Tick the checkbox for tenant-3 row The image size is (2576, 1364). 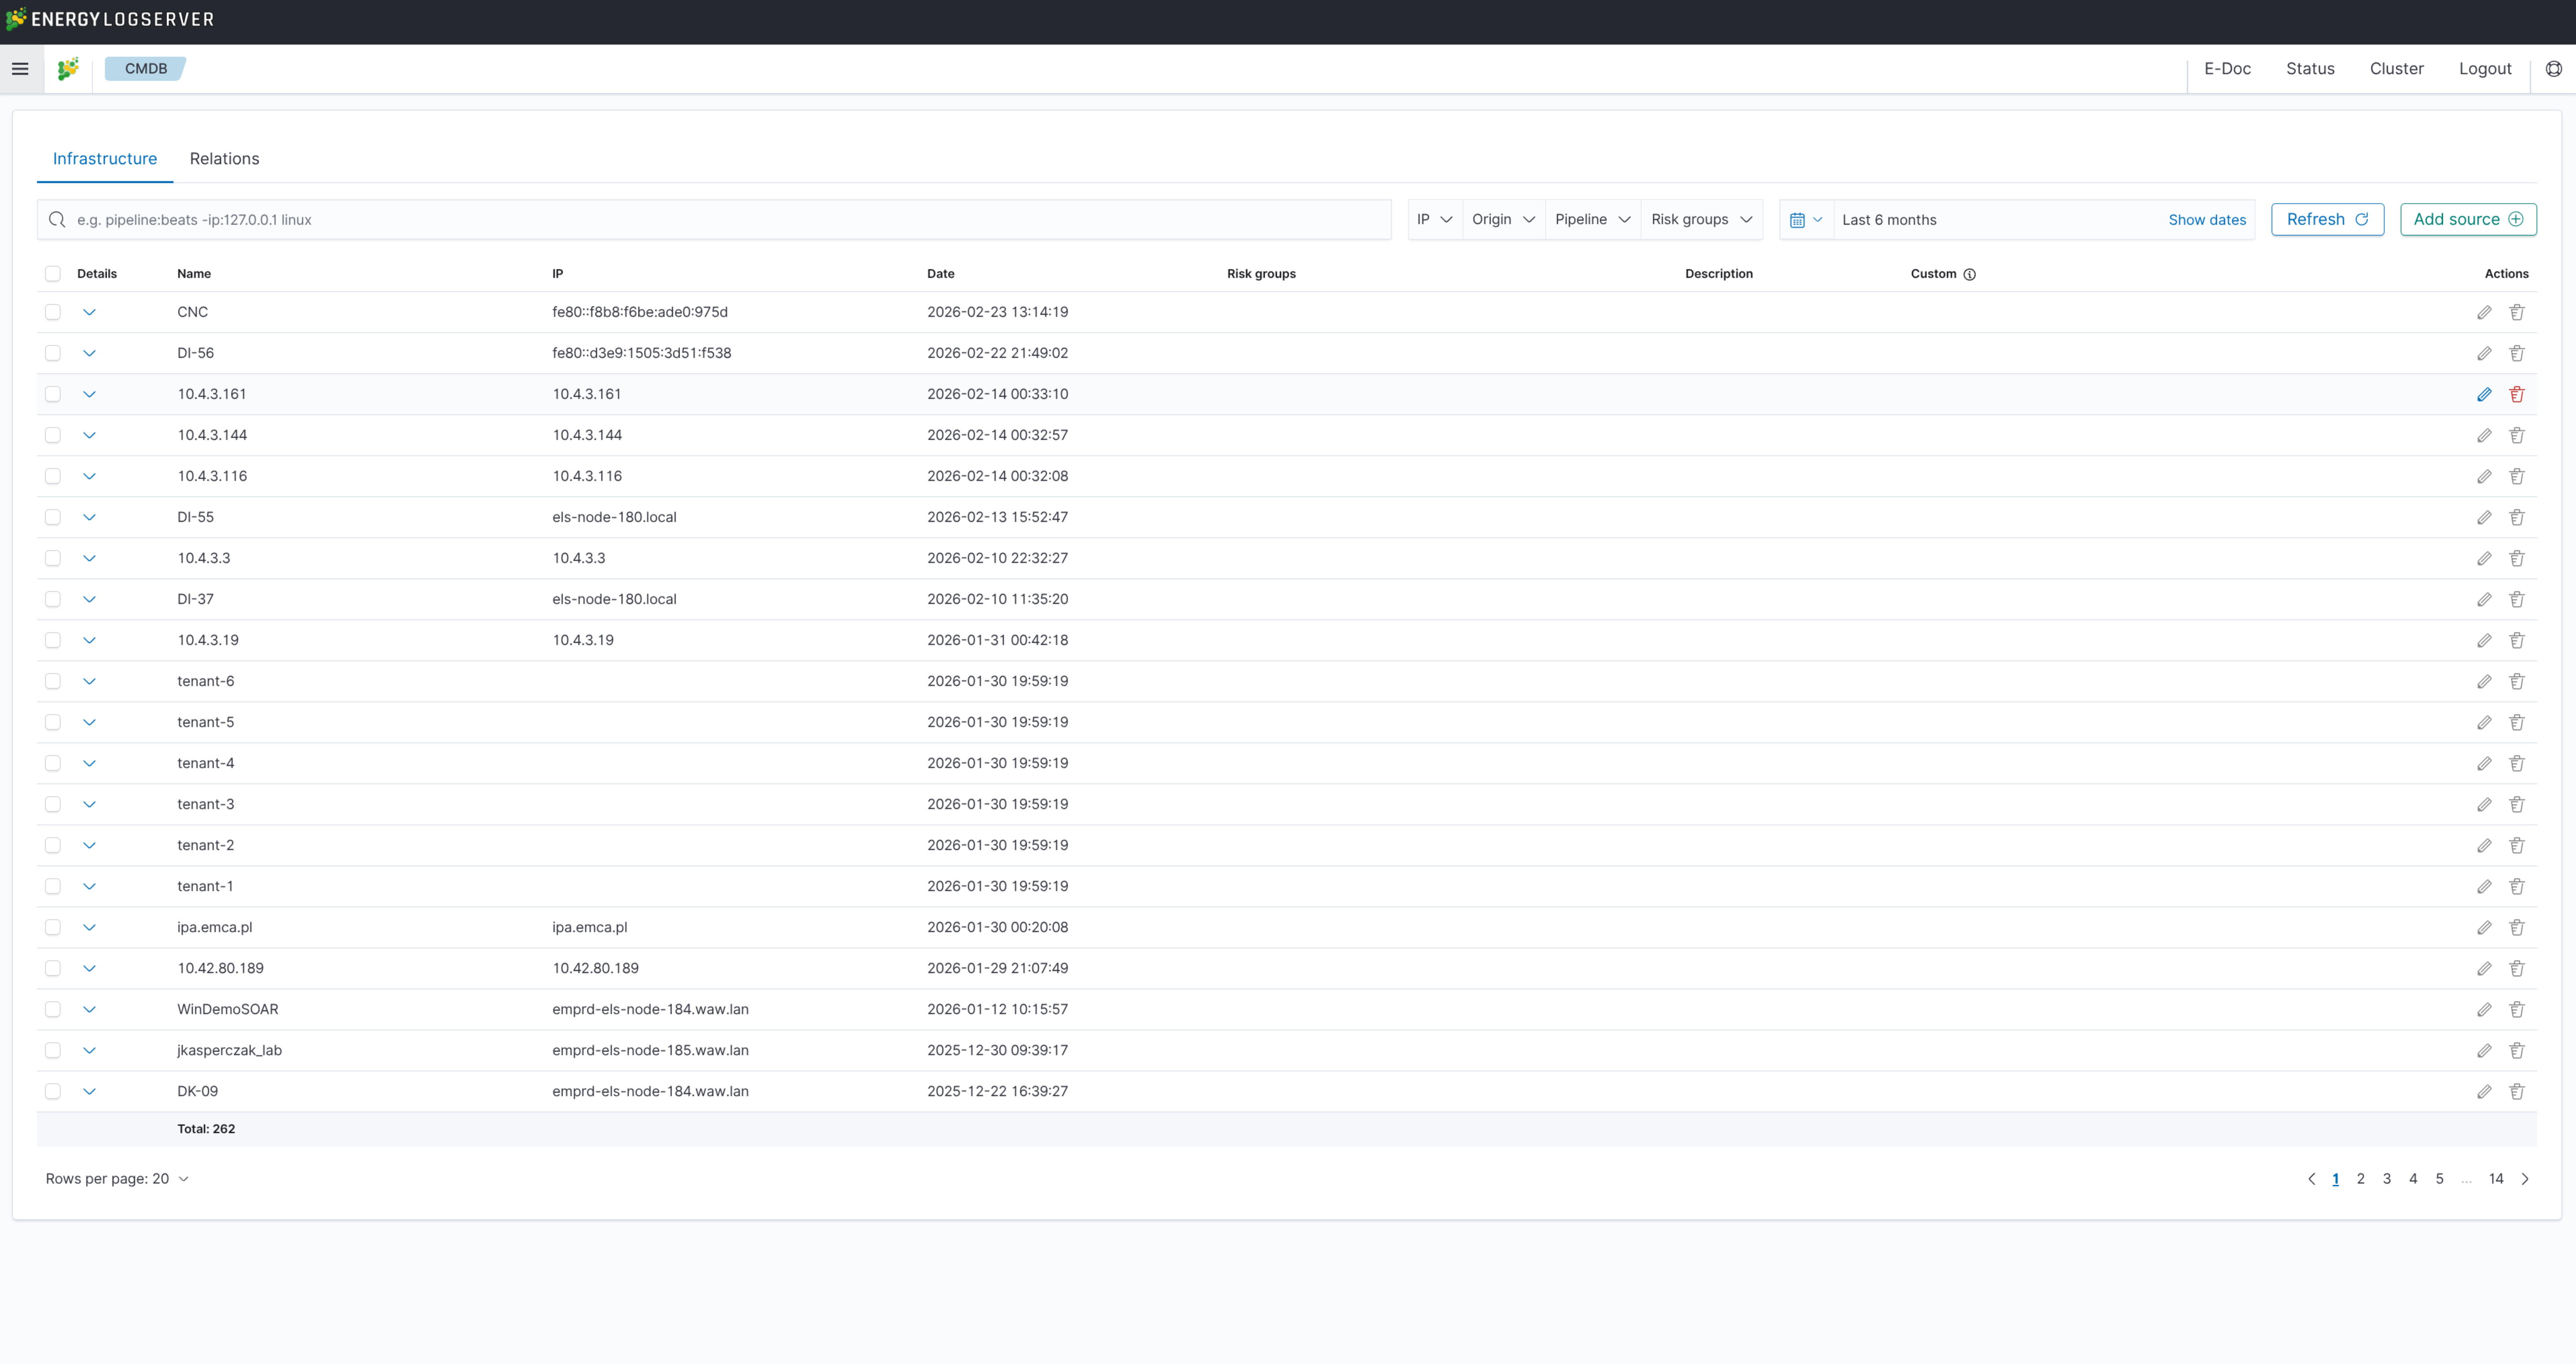pyautogui.click(x=53, y=804)
